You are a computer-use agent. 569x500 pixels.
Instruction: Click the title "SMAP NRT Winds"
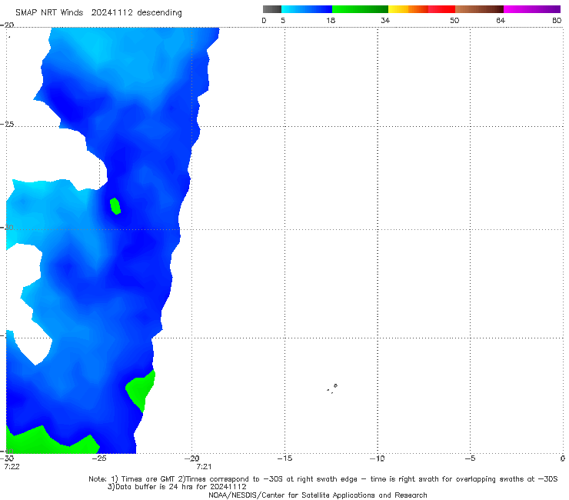49,12
